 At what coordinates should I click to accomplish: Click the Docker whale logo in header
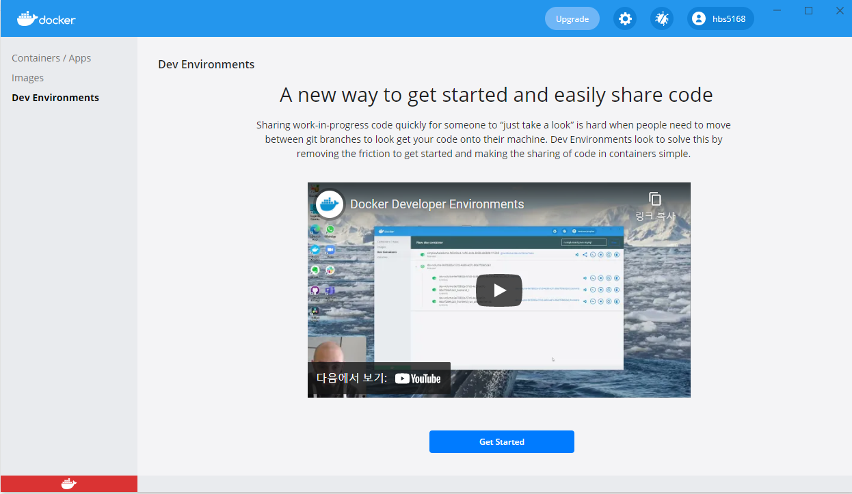click(x=46, y=18)
